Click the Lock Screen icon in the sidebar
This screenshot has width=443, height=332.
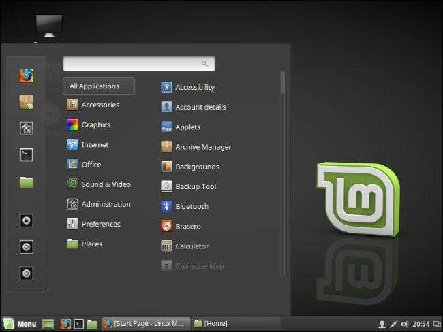coord(26,220)
